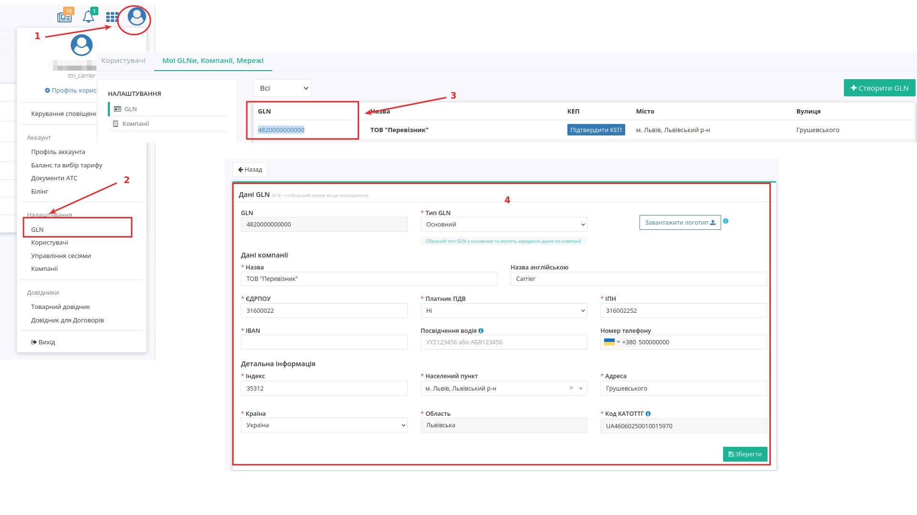
Task: Click info icon beside Посвідчення водія label
Action: [x=481, y=330]
